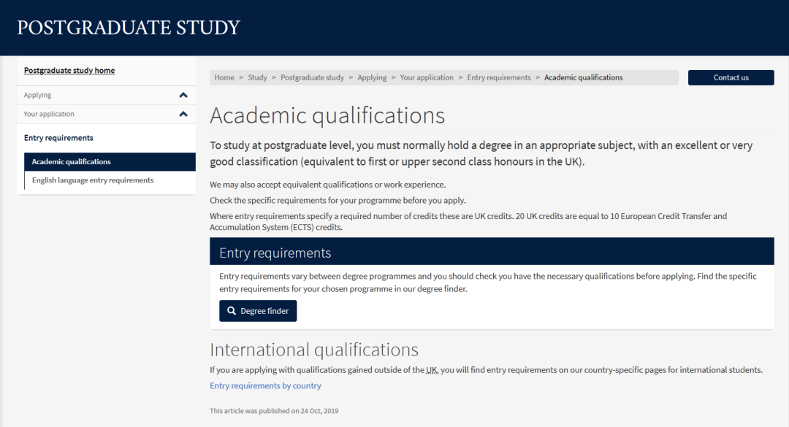Collapse the Applying section chevron
Image resolution: width=789 pixels, height=427 pixels.
183,95
